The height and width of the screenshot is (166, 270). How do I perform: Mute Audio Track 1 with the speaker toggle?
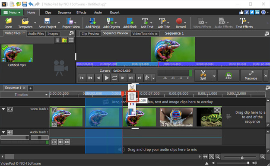[10, 132]
